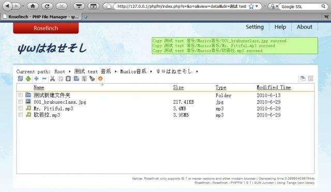Click the image icon of 001_brabuseclass.jpg
Image resolution: width=331 pixels, height=192 pixels.
pos(28,102)
